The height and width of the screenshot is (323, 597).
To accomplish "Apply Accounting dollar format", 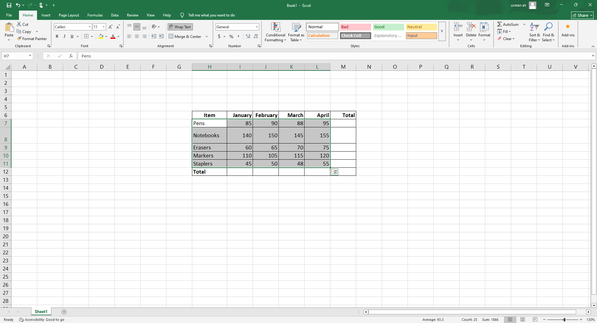I will point(219,36).
